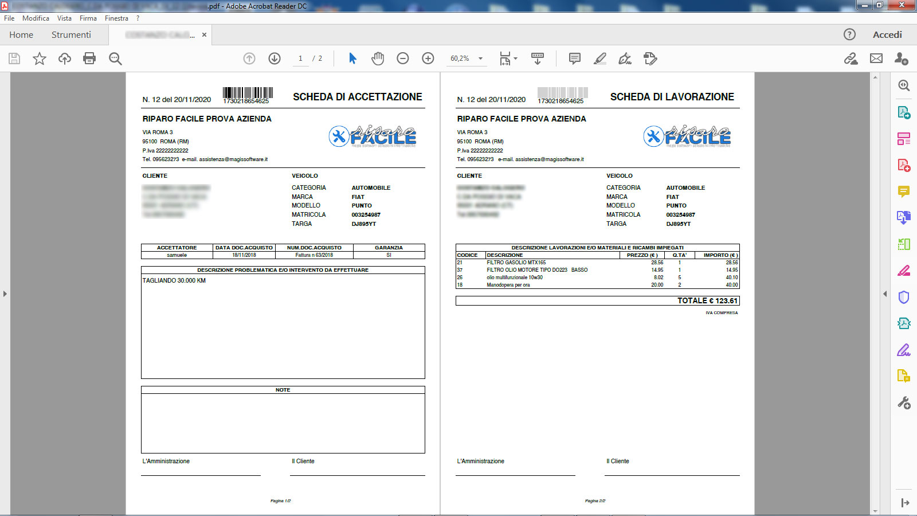Click the FILTRO GASOLIO MTX165 row
The height and width of the screenshot is (516, 917).
click(597, 263)
